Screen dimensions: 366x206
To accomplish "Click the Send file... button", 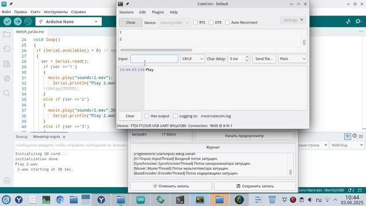I will [x=264, y=59].
